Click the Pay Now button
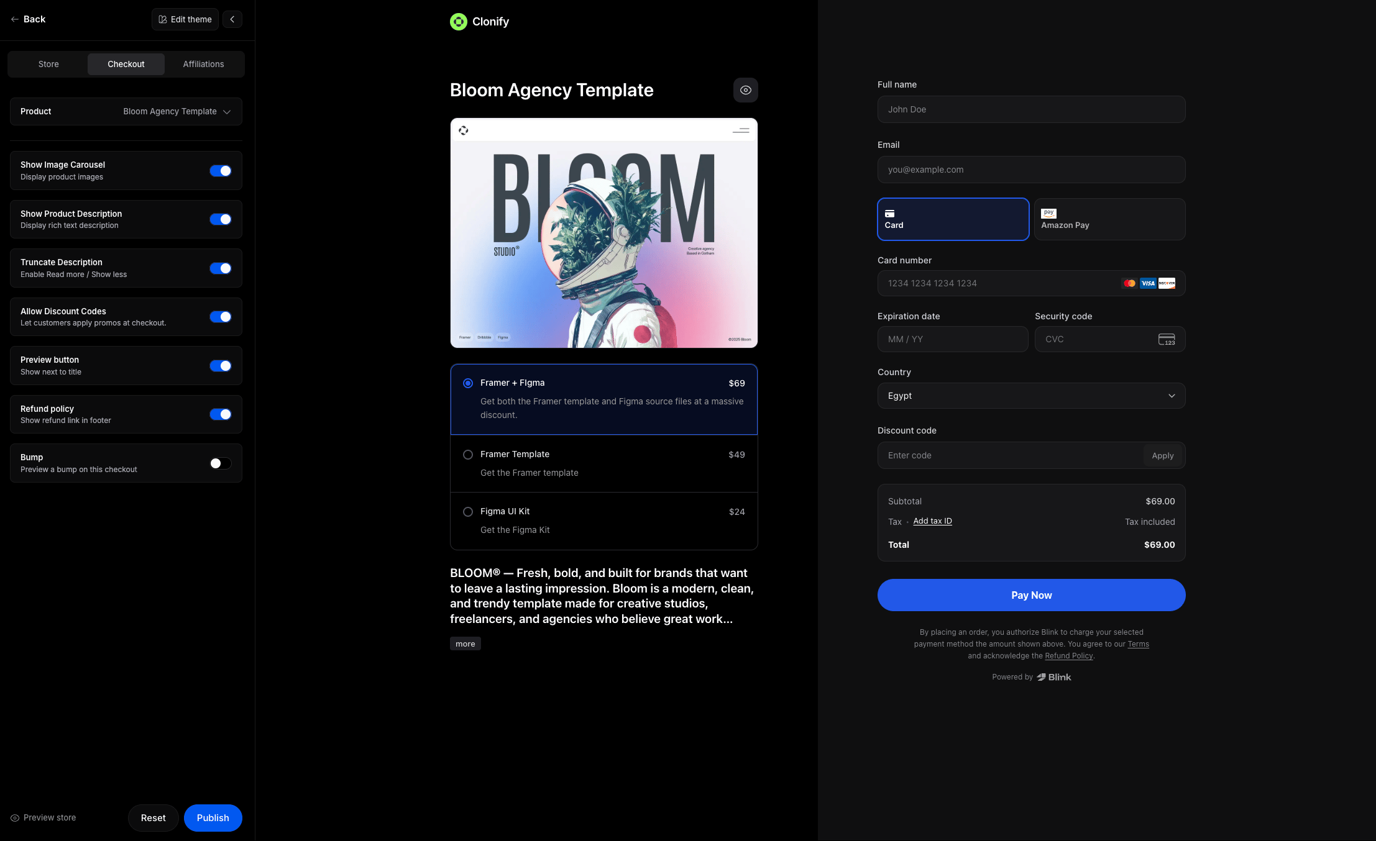Viewport: 1376px width, 841px height. pos(1032,595)
